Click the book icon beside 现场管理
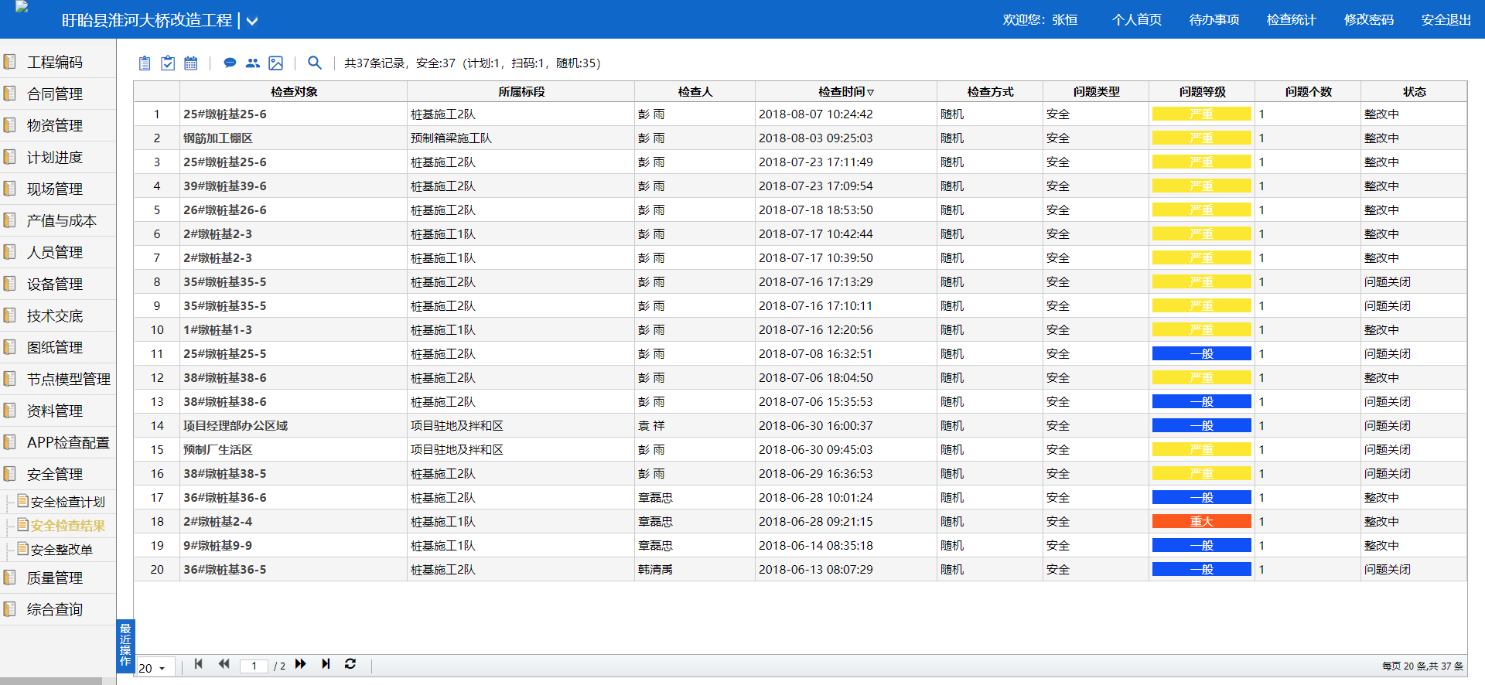This screenshot has width=1485, height=685. tap(10, 188)
